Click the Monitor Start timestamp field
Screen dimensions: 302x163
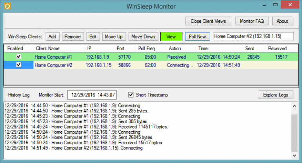92,95
